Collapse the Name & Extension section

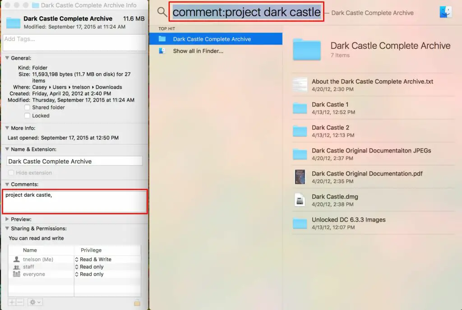[7, 149]
